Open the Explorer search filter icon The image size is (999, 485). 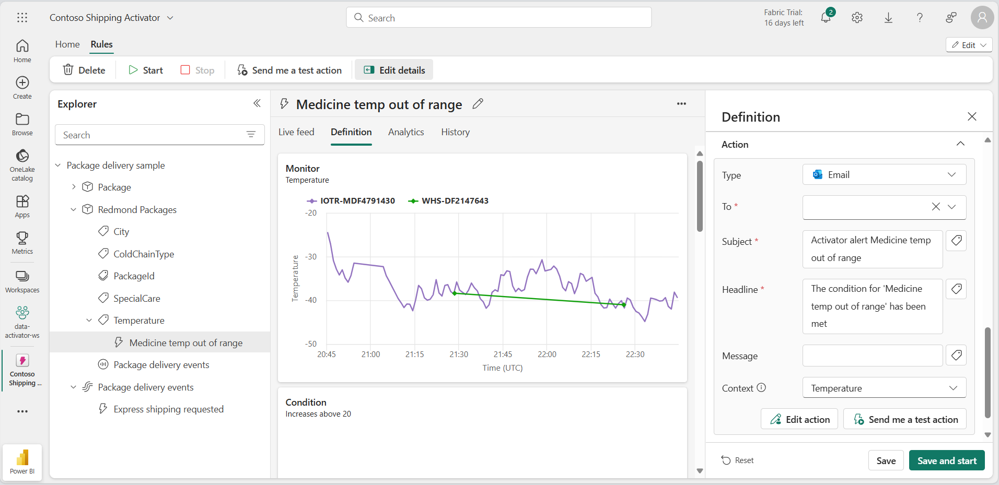point(251,135)
